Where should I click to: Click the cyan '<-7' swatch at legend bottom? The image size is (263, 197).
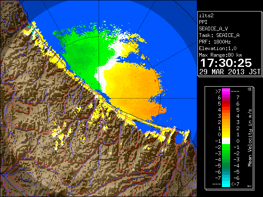pyautogui.click(x=226, y=184)
